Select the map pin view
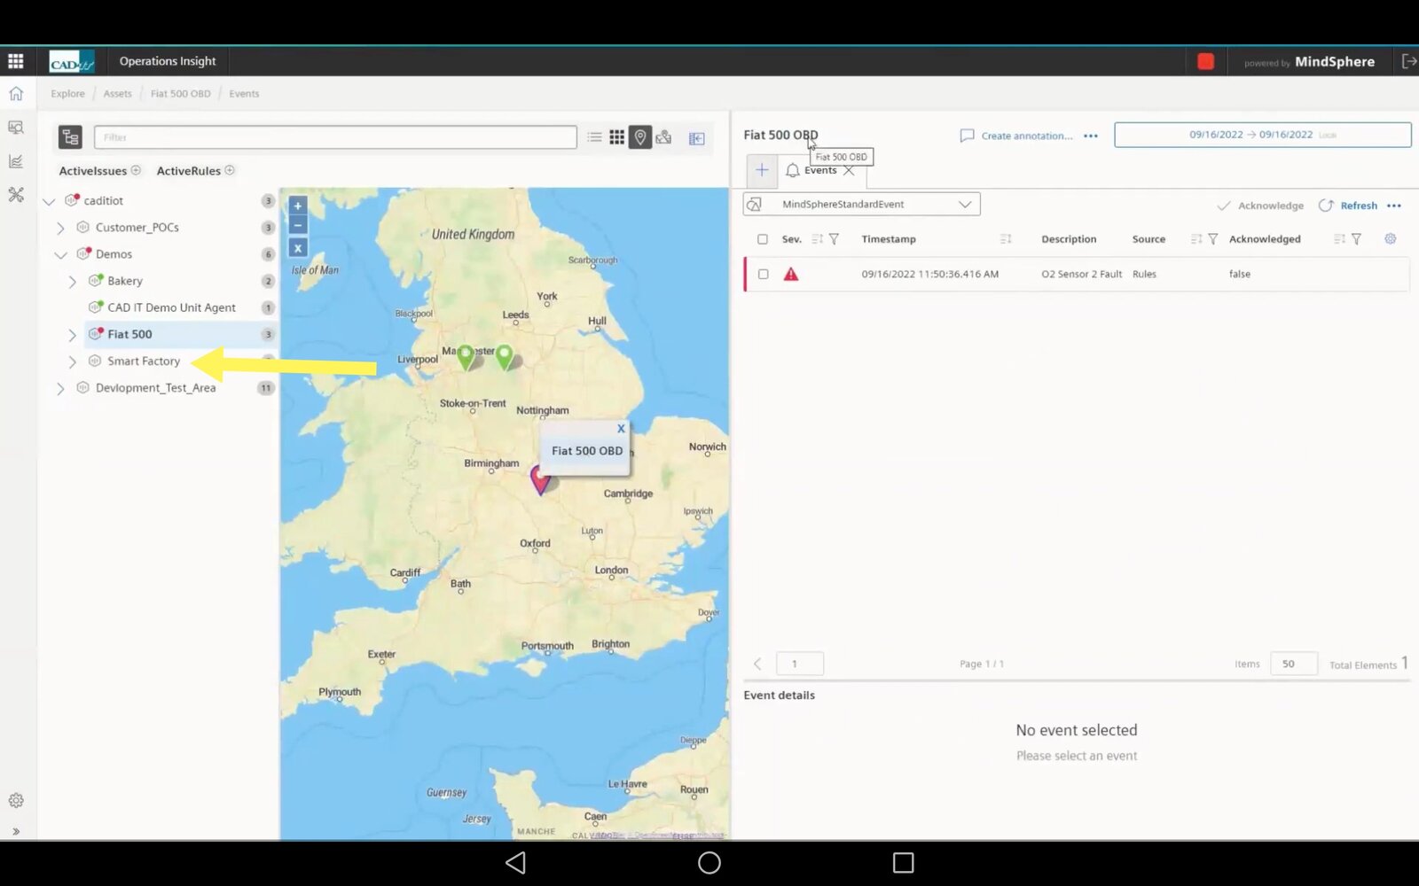 click(640, 137)
